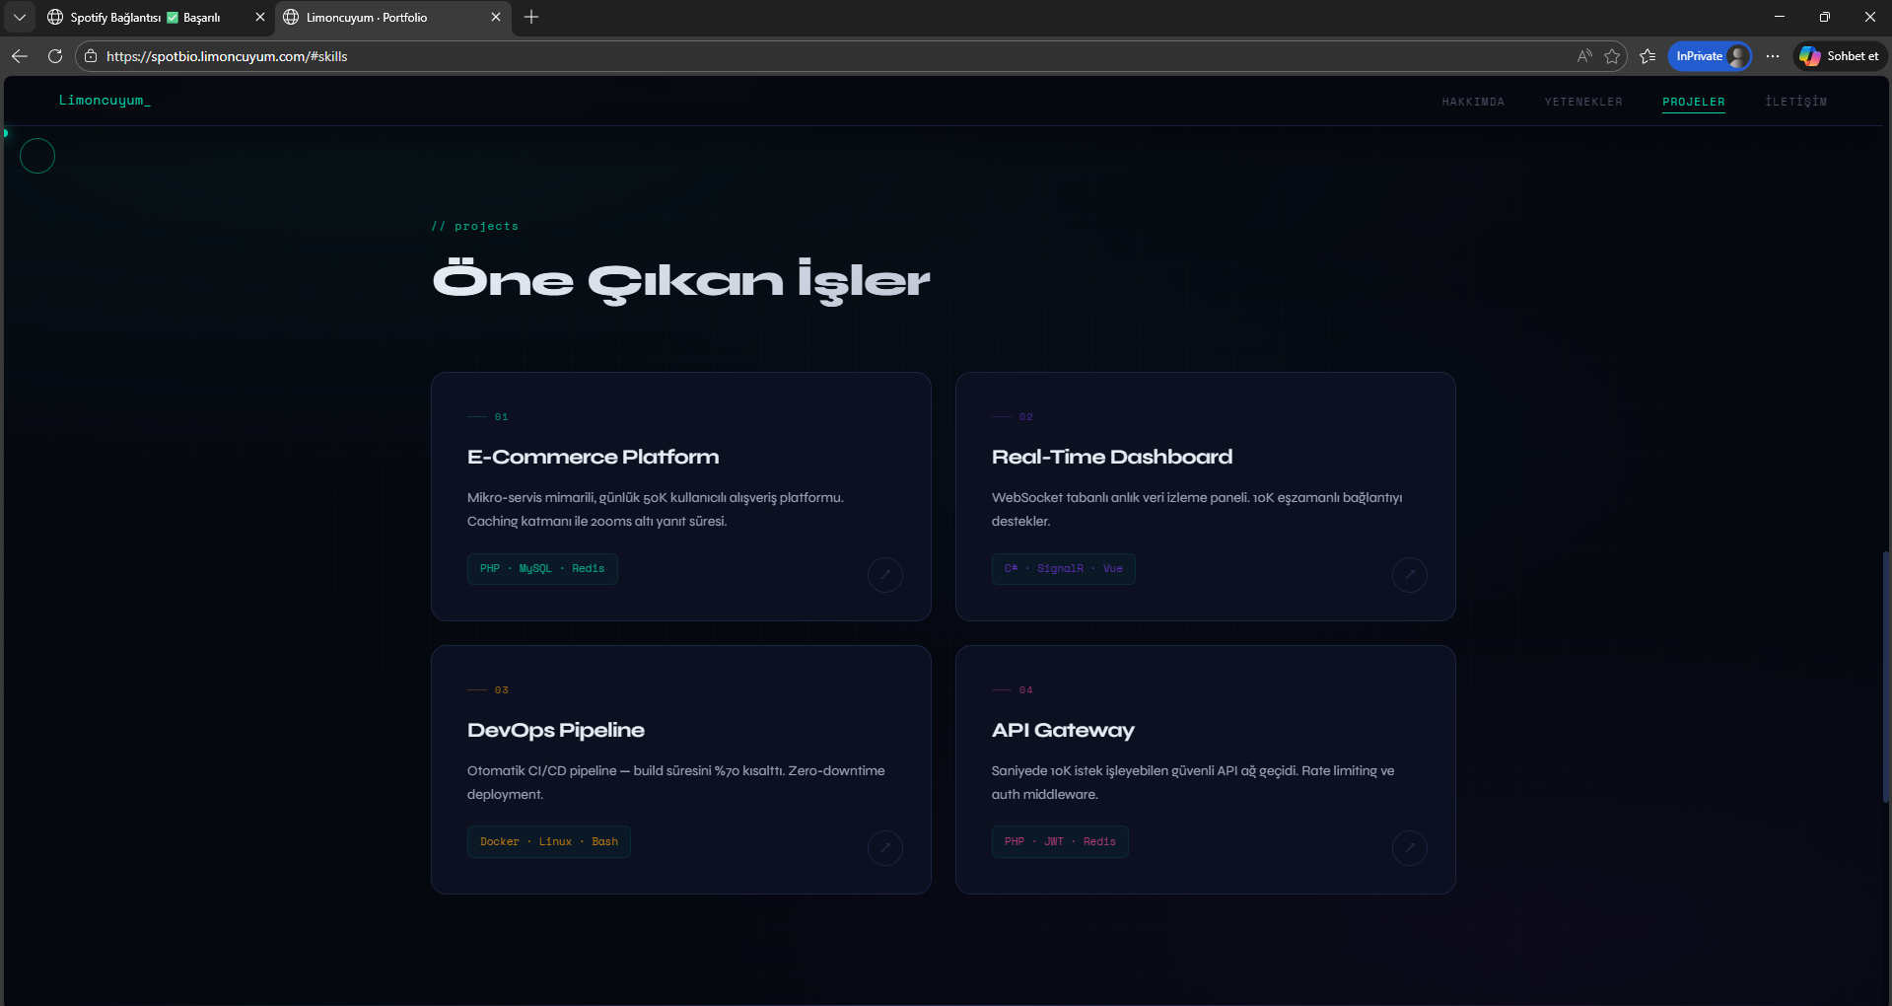The height and width of the screenshot is (1006, 1892).
Task: Navigate to HAKKIMDA section
Action: (1473, 102)
